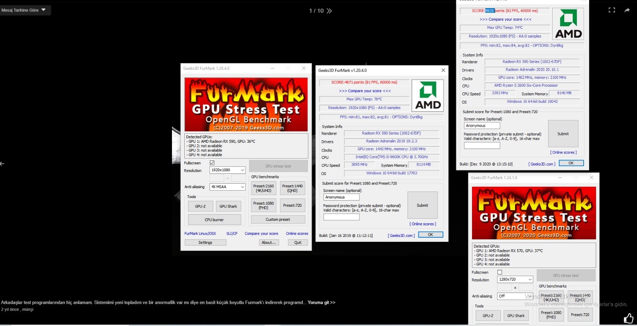Click GPU-Z in the FurMark 1.20.4.0 window
This screenshot has width=637, height=326.
200,206
